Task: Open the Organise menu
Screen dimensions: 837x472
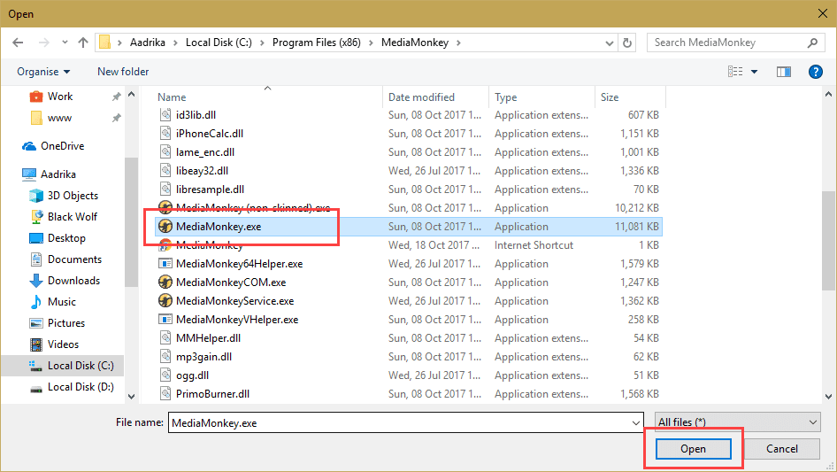Action: coord(43,72)
